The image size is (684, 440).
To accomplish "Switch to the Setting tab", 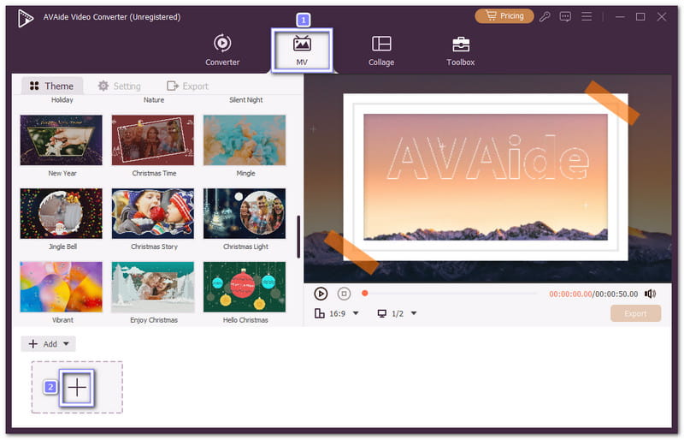I will coord(120,86).
